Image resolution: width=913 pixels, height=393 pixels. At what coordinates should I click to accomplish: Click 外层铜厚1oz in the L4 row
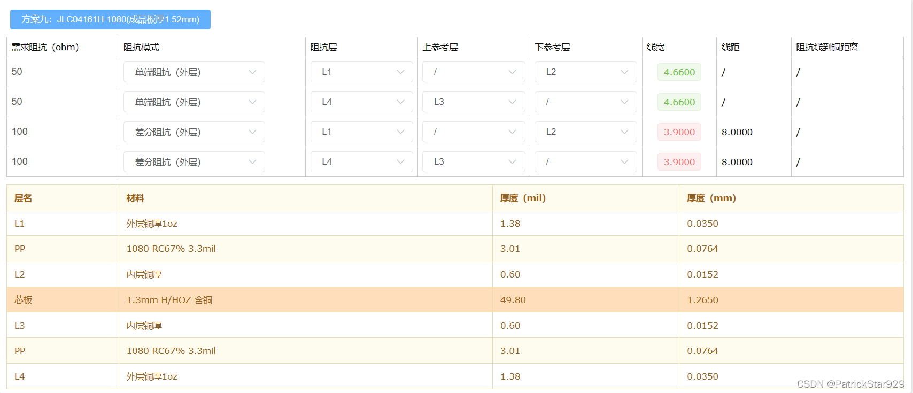[x=152, y=376]
